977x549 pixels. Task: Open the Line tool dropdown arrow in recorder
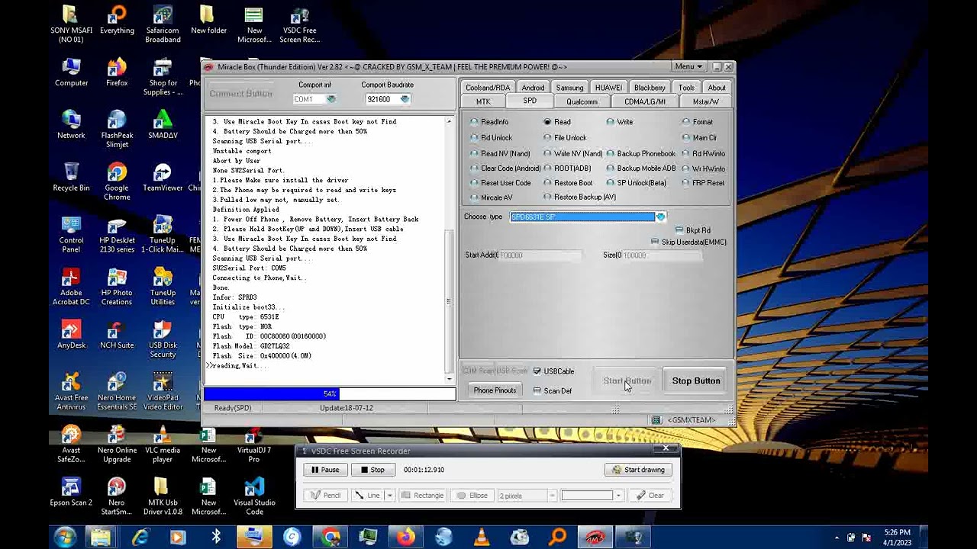pyautogui.click(x=389, y=496)
